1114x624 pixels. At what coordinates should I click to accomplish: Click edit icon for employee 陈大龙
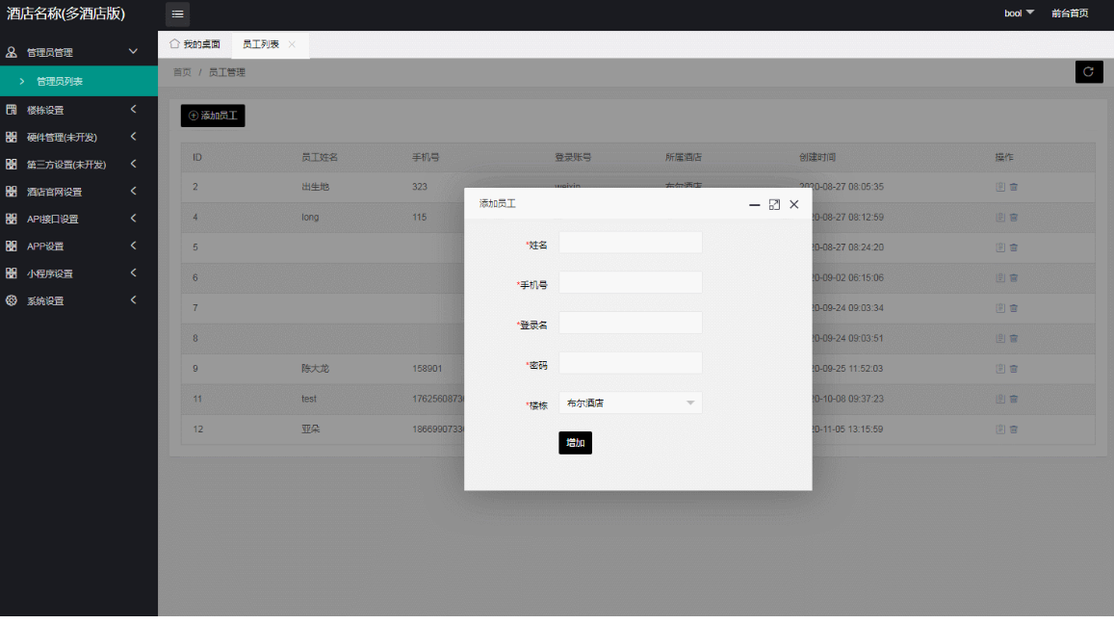1000,369
